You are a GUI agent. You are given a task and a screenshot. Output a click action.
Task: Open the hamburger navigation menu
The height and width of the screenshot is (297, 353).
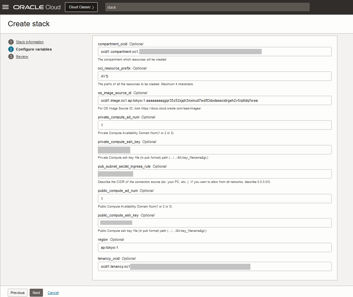pos(5,7)
